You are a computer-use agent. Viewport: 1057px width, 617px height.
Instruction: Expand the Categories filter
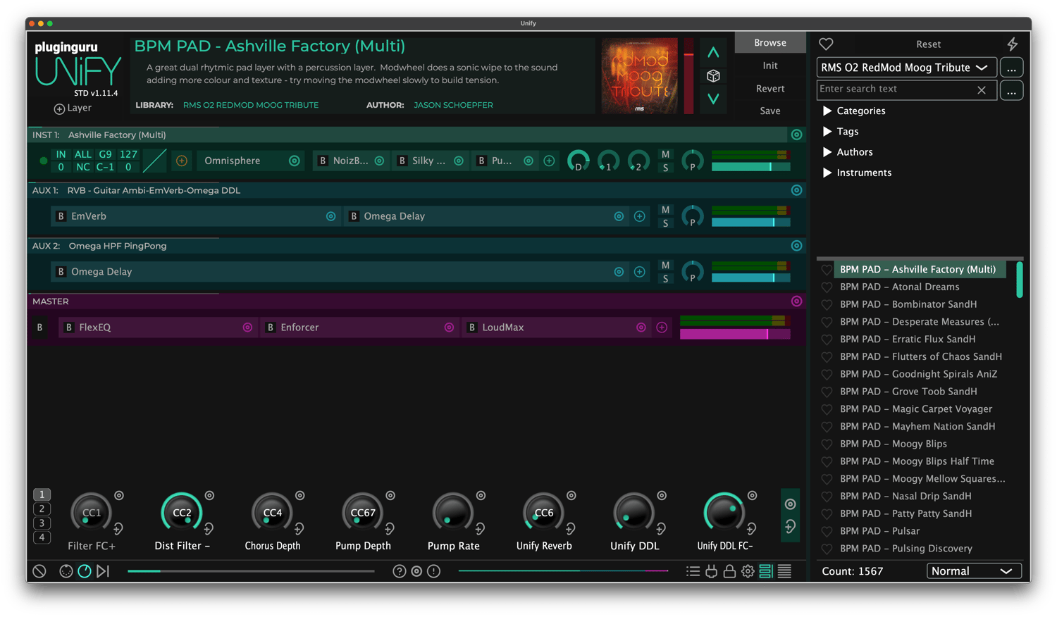point(827,111)
